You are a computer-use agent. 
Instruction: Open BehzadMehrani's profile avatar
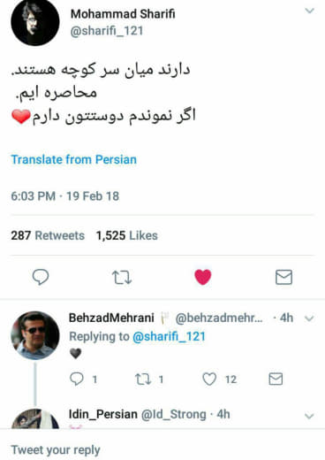(x=35, y=335)
